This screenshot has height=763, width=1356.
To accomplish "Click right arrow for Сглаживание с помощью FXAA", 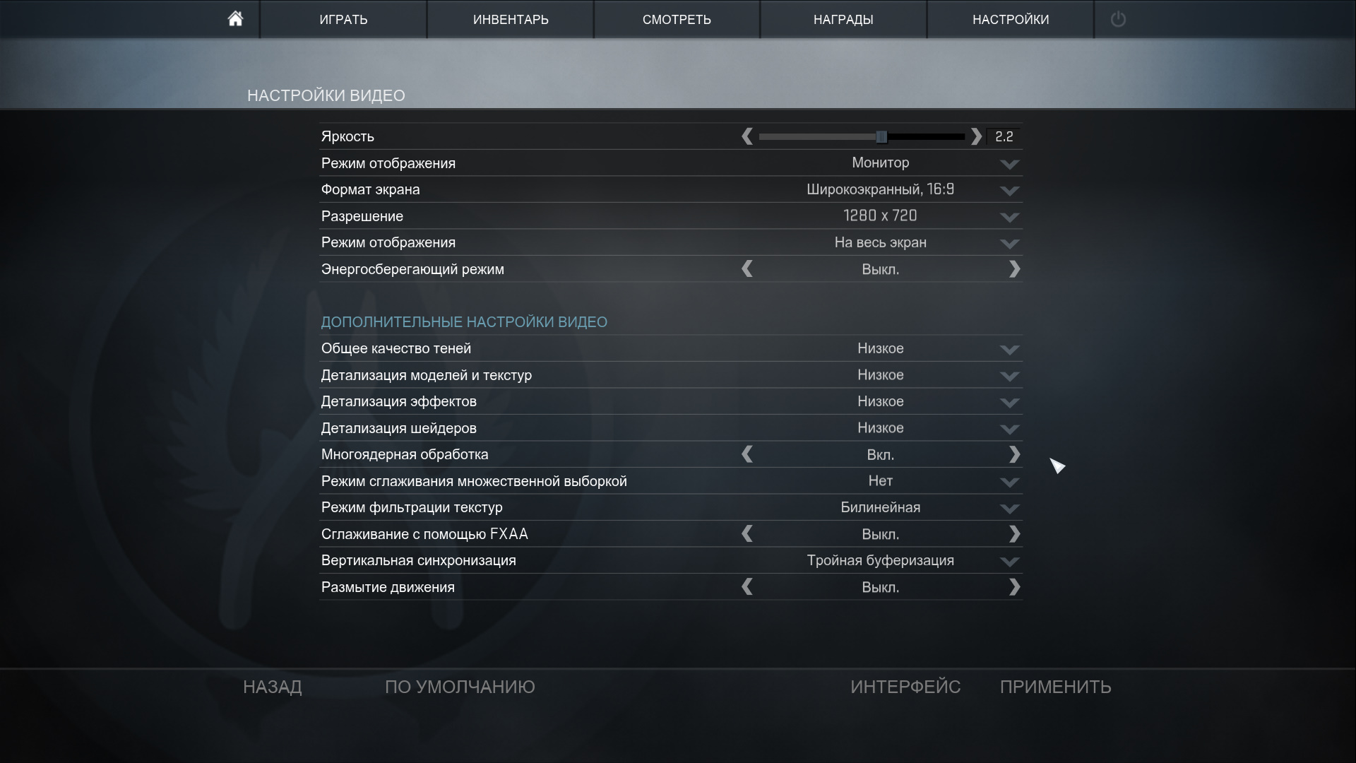I will tap(1014, 534).
